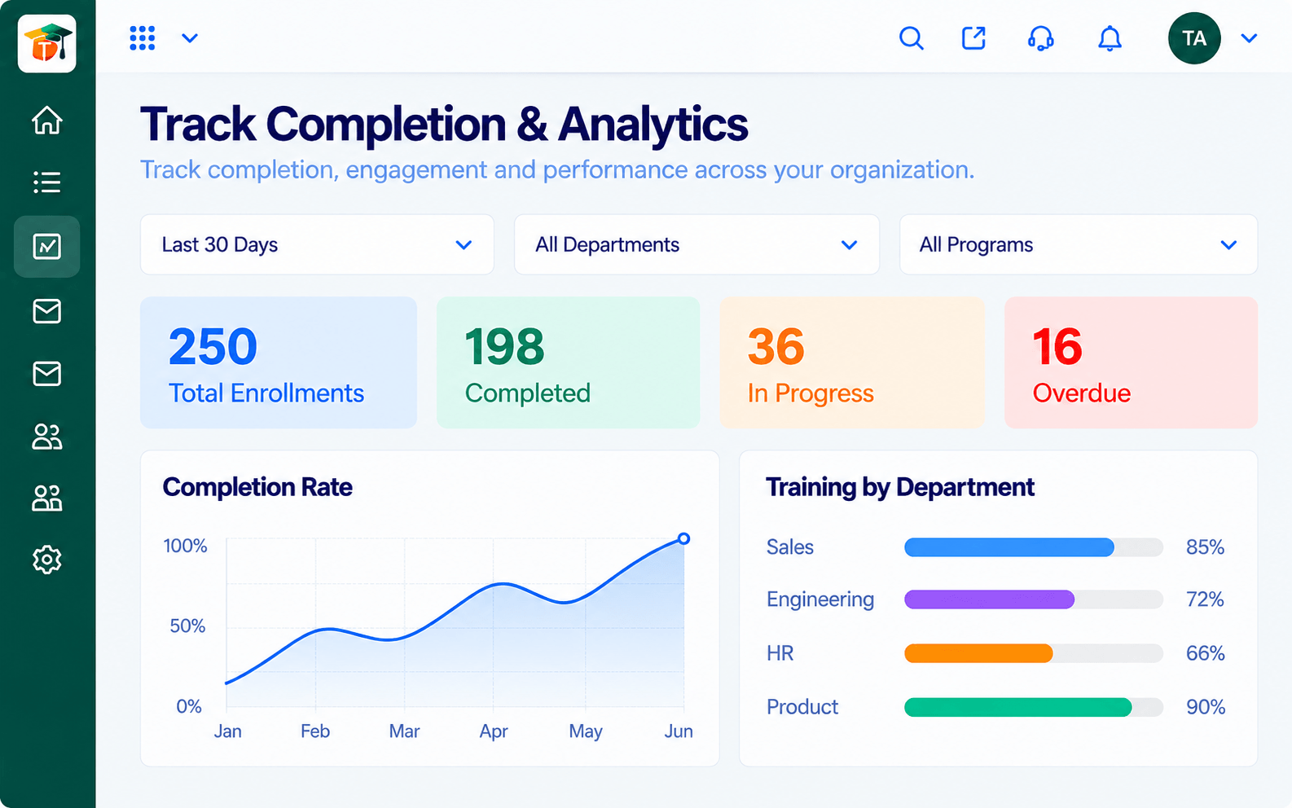The width and height of the screenshot is (1292, 808).
Task: Open the groups sidebar icon below users
Action: click(47, 498)
